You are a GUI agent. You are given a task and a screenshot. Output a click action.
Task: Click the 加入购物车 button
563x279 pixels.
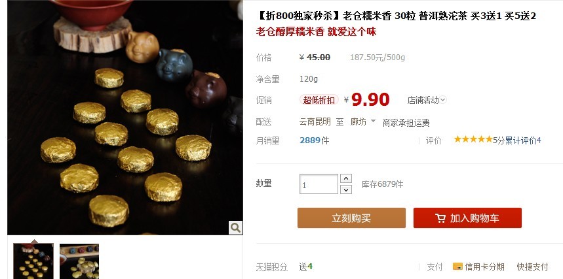[x=467, y=218]
